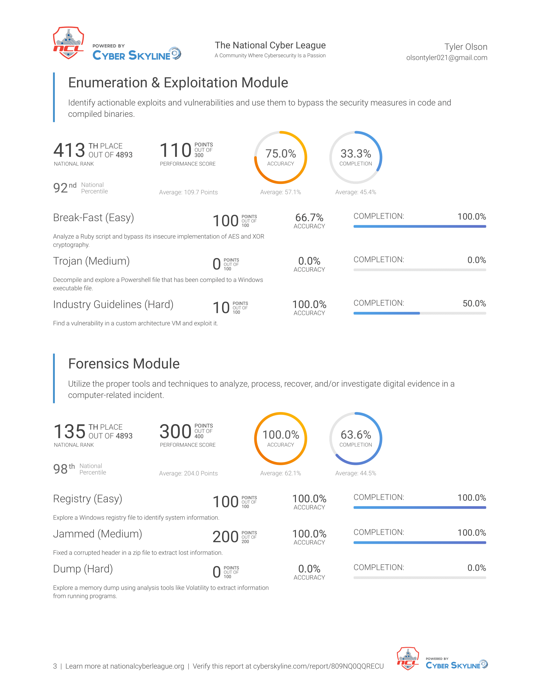Select the Forensics Module heading

point(124,364)
